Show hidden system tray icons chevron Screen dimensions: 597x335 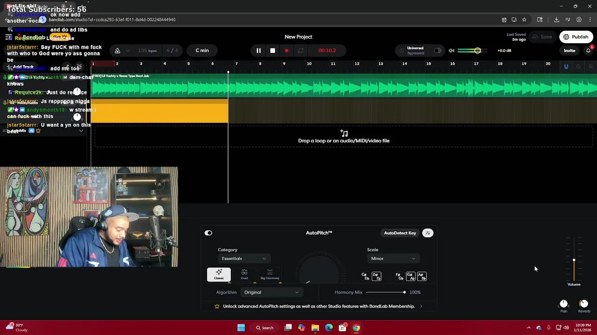click(528, 328)
